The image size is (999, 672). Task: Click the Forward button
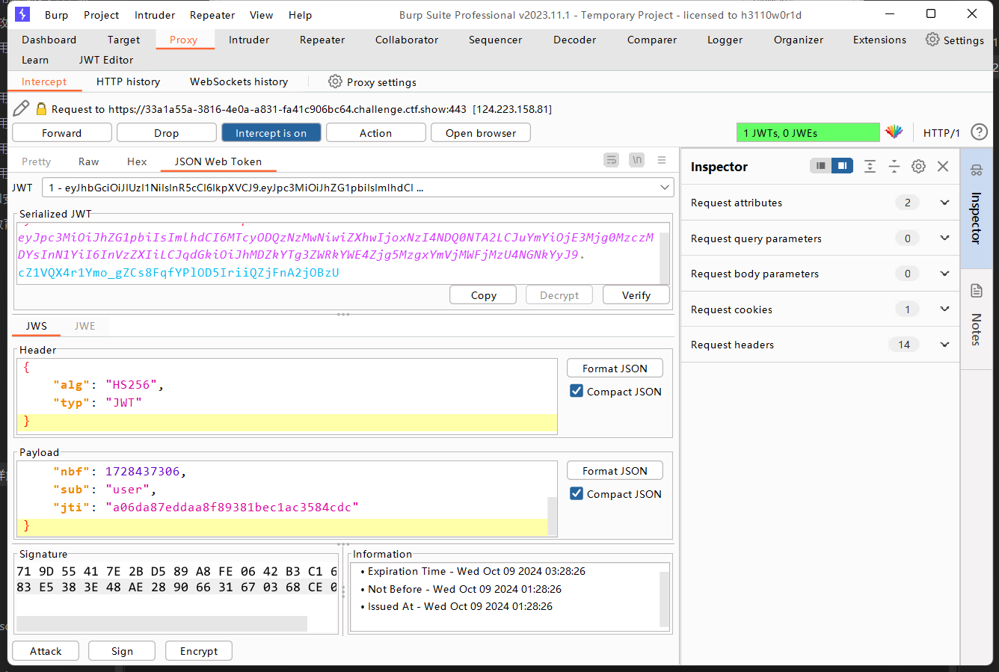click(x=62, y=133)
